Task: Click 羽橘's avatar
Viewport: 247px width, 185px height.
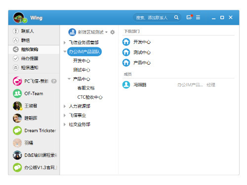Action: click(x=17, y=143)
